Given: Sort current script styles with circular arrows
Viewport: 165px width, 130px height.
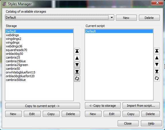Looking at the screenshot, I should pyautogui.click(x=157, y=78).
